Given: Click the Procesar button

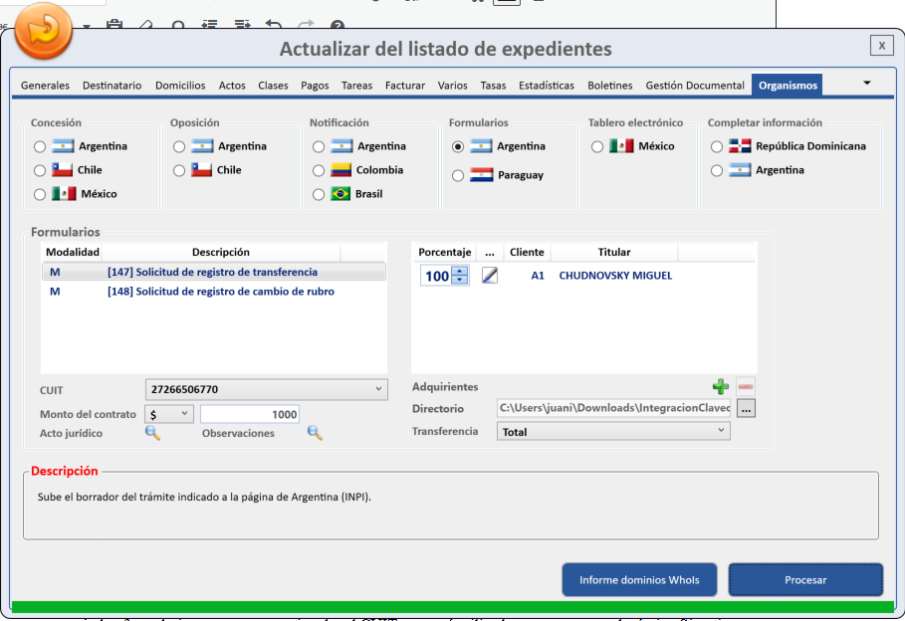Looking at the screenshot, I should 804,580.
